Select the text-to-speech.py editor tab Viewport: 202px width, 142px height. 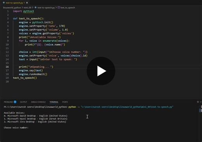tap(15, 3)
